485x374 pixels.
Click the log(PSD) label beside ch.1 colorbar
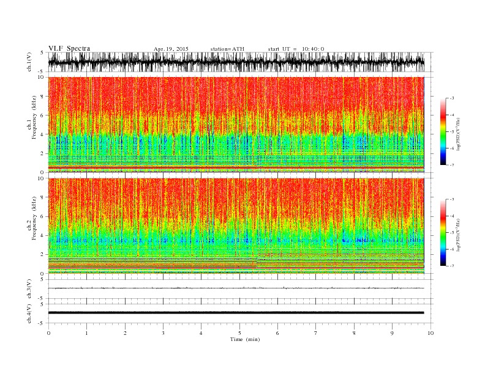point(459,134)
